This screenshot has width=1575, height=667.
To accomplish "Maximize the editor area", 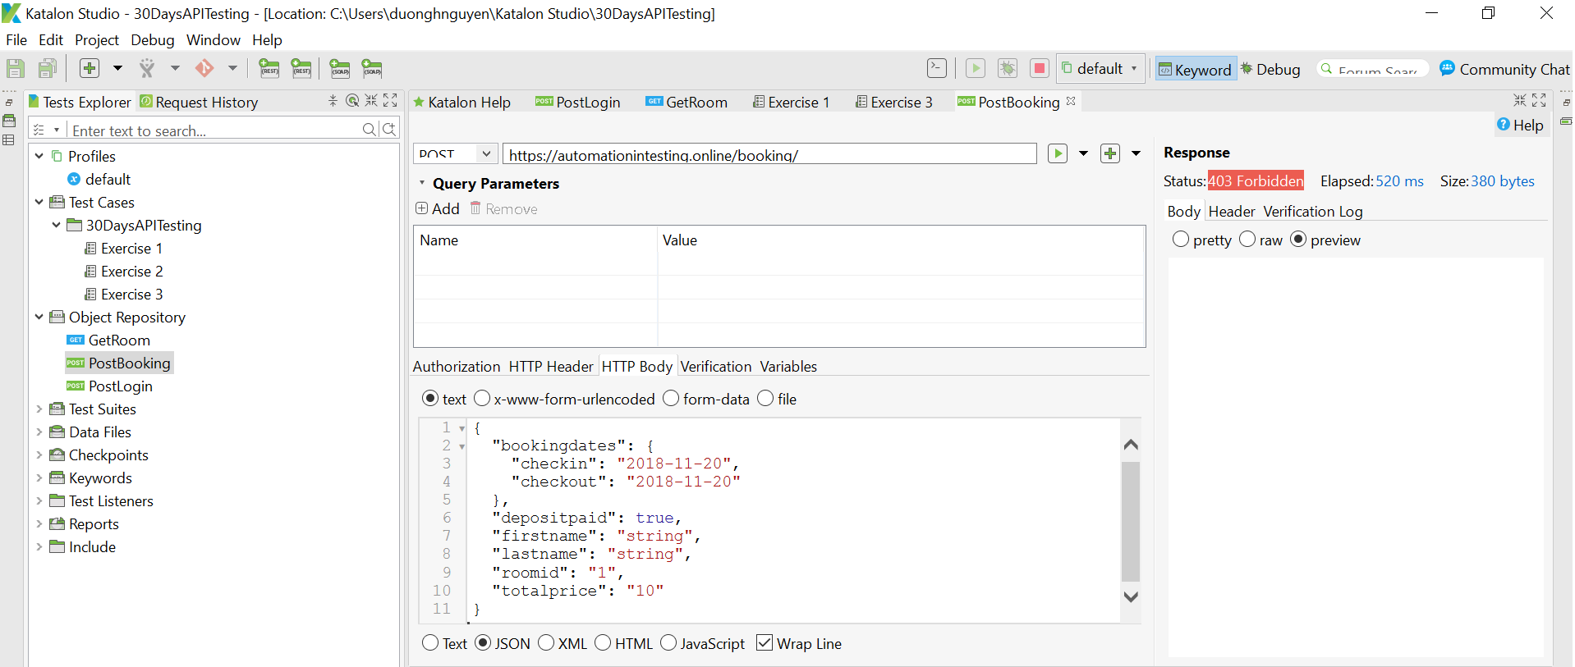I will click(x=1539, y=101).
